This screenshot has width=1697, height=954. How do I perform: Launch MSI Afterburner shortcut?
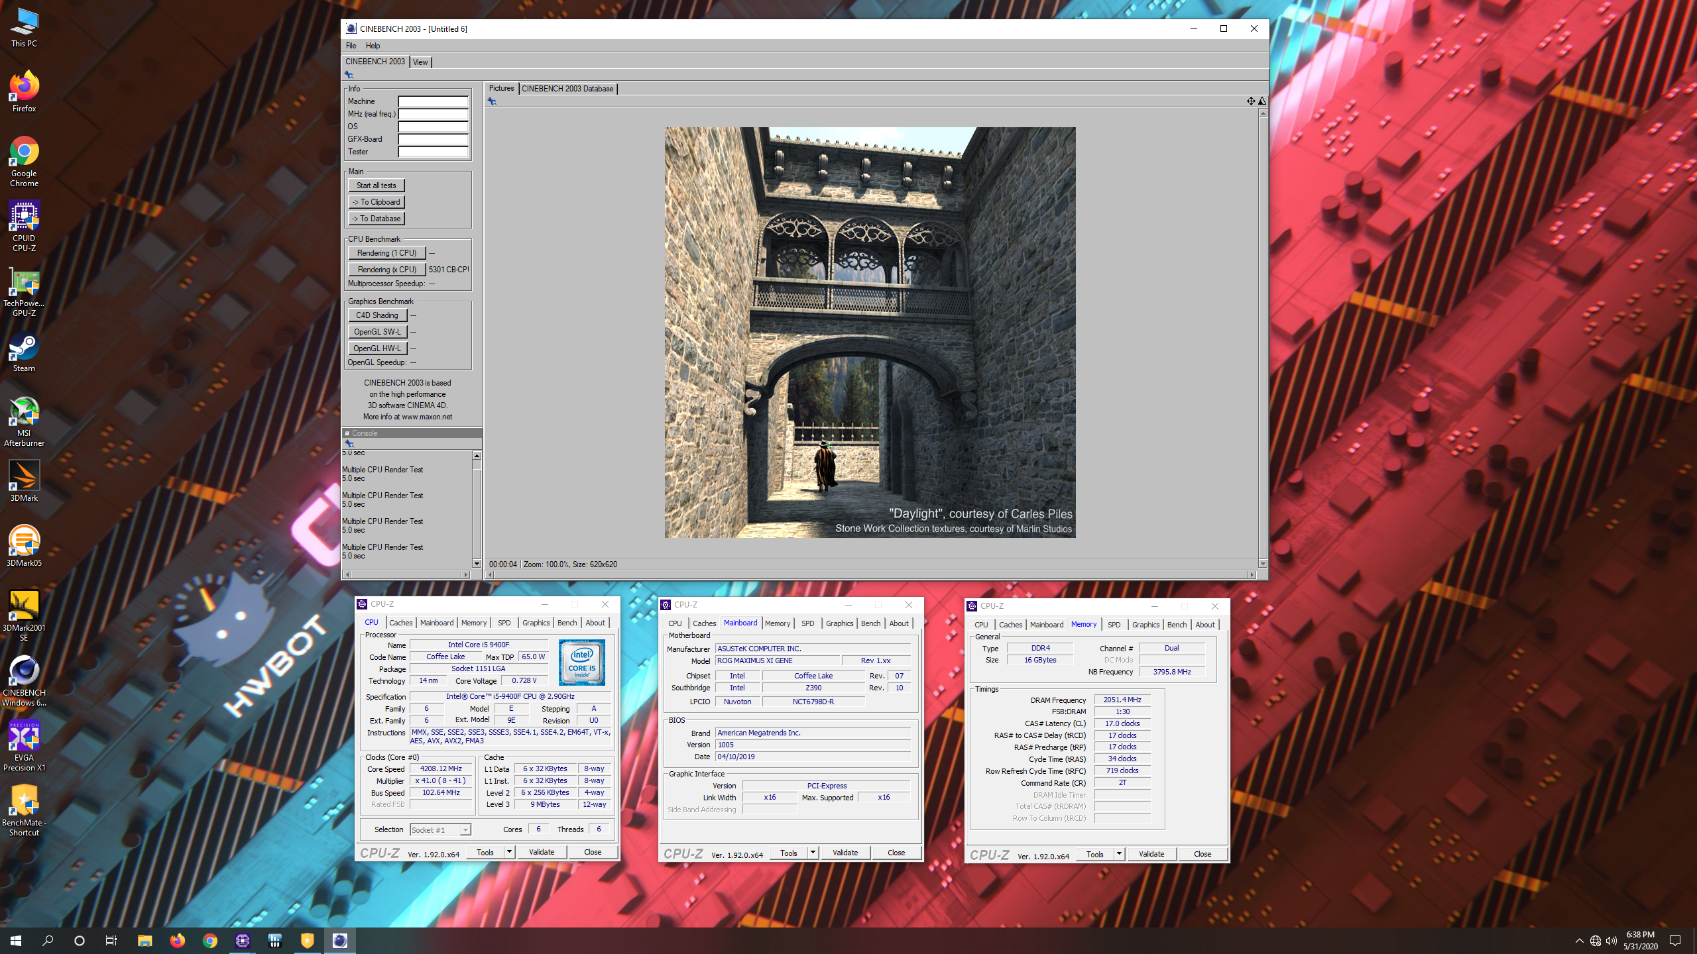[x=24, y=422]
